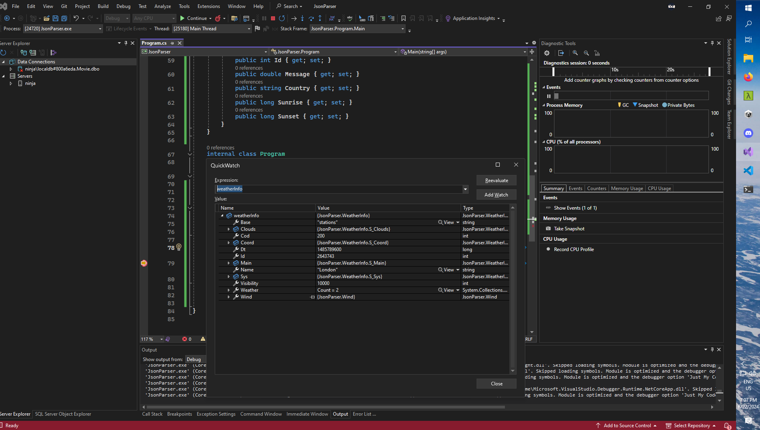Click Continue to resume debugging
The width and height of the screenshot is (760, 430).
[193, 18]
